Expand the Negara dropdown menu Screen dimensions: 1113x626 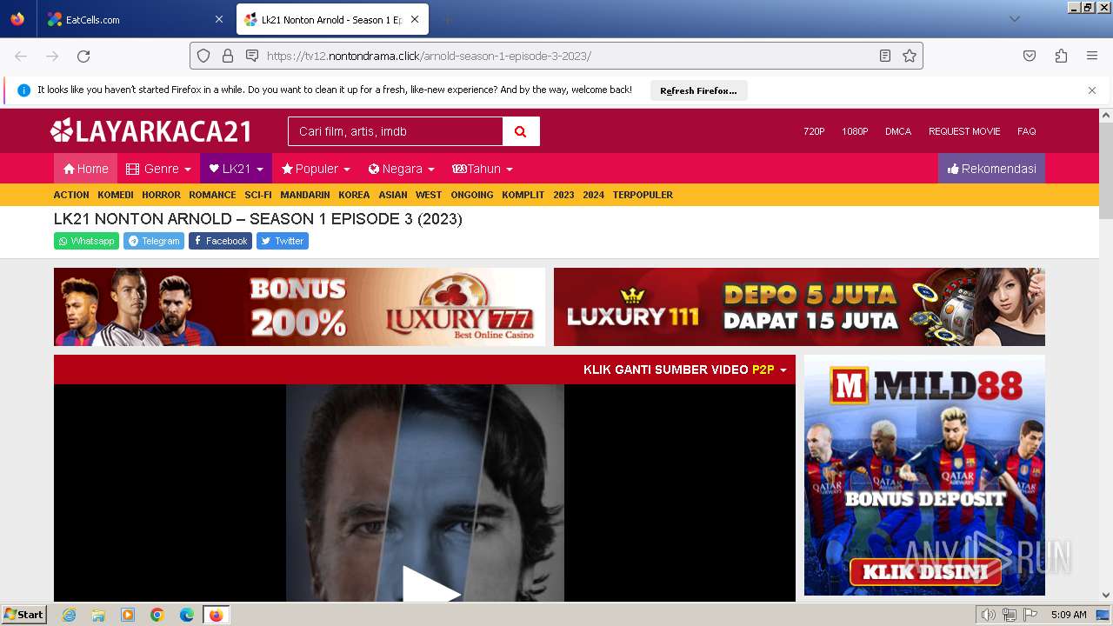click(401, 169)
